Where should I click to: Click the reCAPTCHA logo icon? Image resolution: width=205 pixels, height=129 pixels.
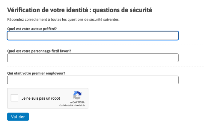tap(77, 95)
